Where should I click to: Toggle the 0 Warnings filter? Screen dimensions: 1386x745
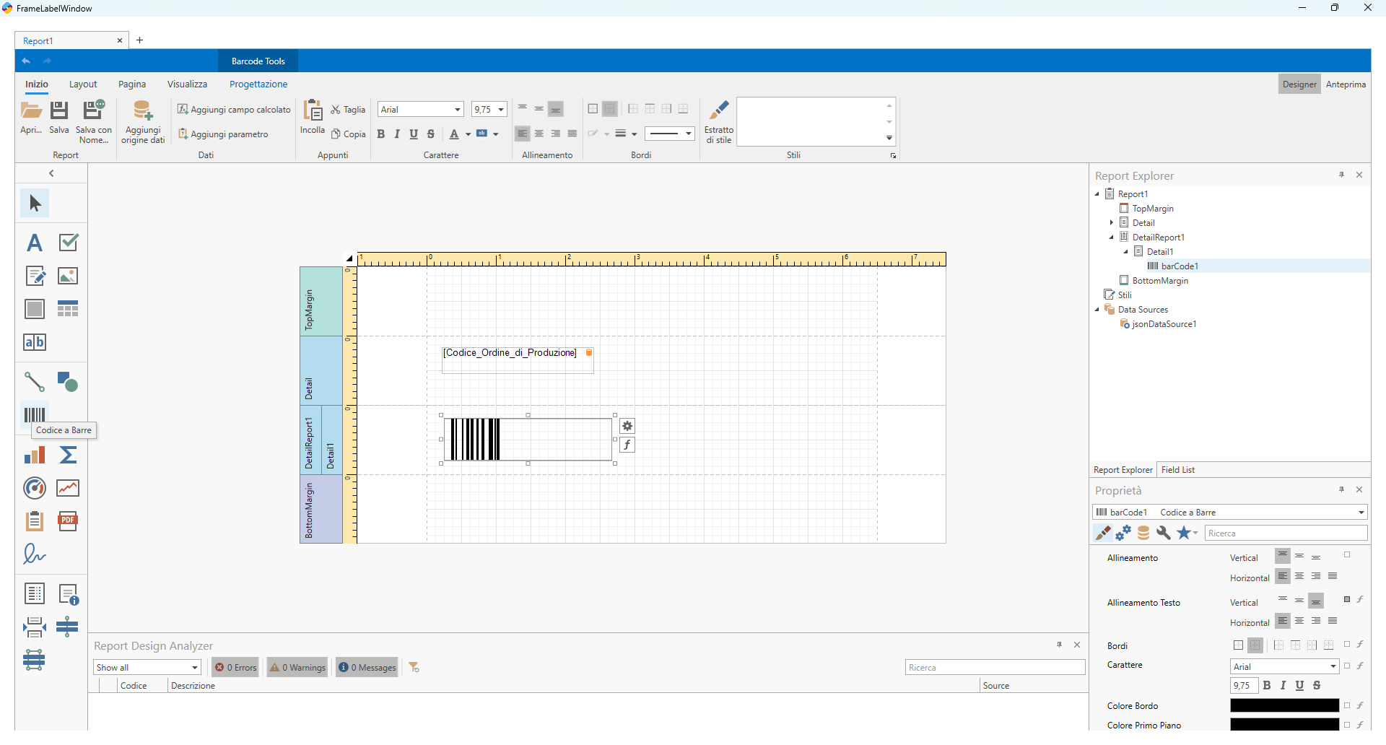(x=297, y=667)
